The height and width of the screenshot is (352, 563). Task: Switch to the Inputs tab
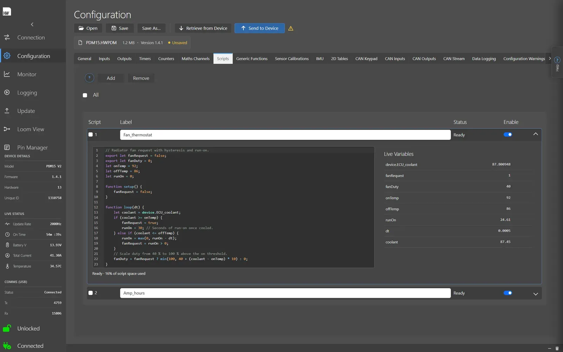click(104, 59)
